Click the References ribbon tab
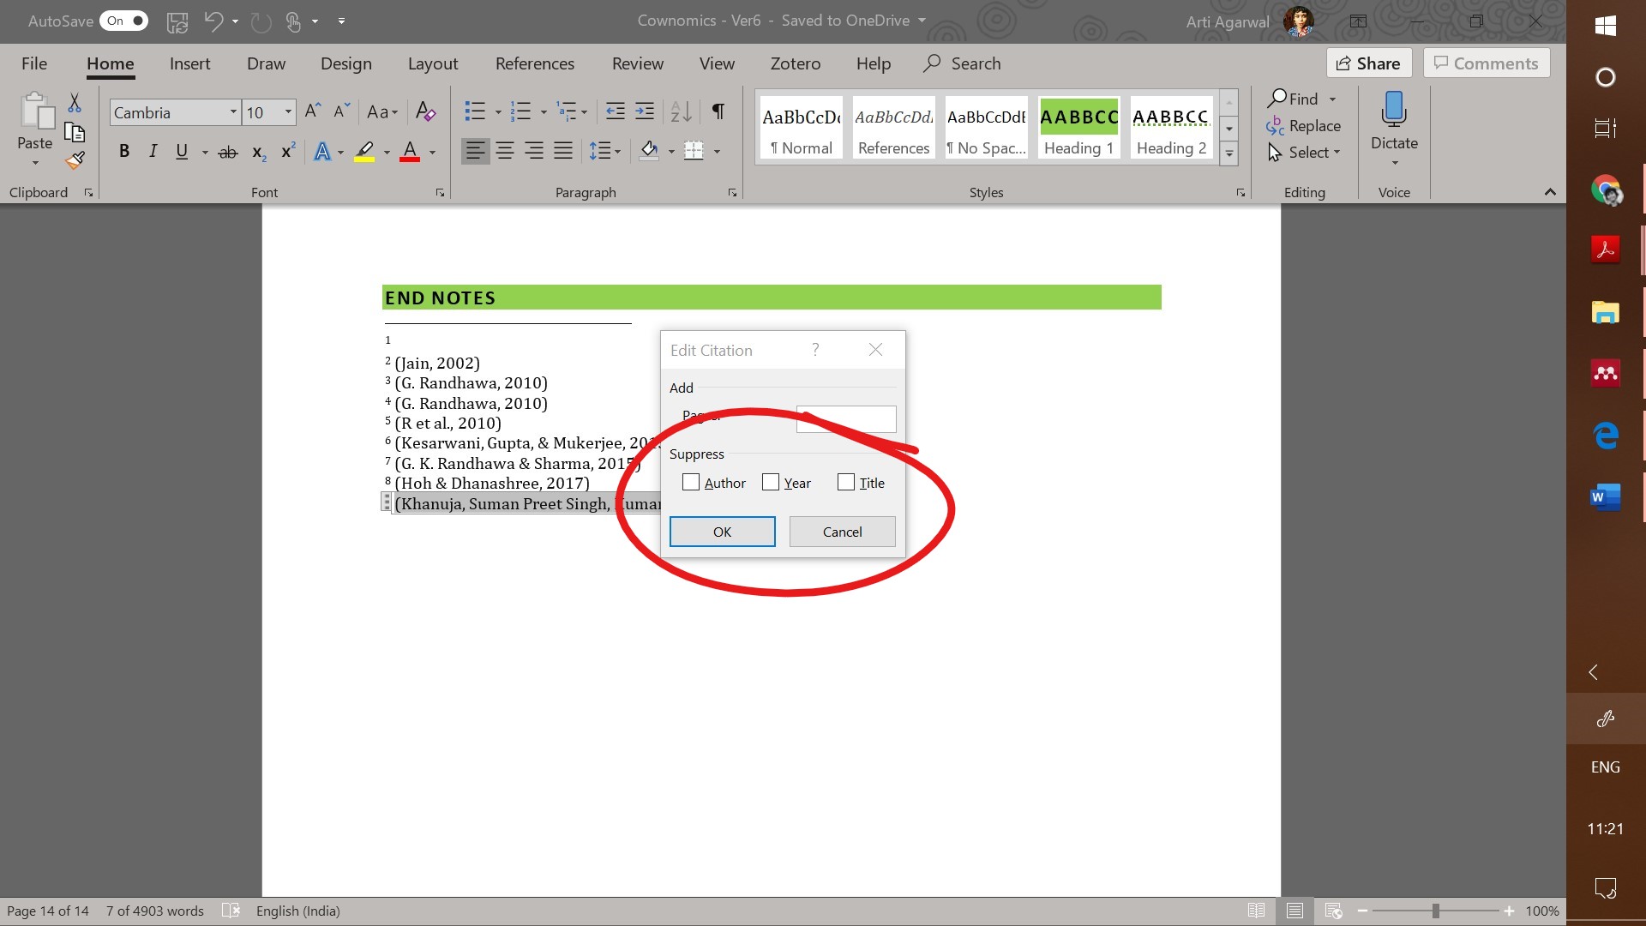1646x926 pixels. pyautogui.click(x=536, y=63)
